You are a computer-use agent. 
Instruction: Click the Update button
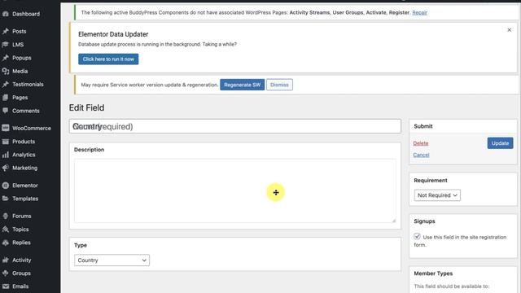pos(500,143)
